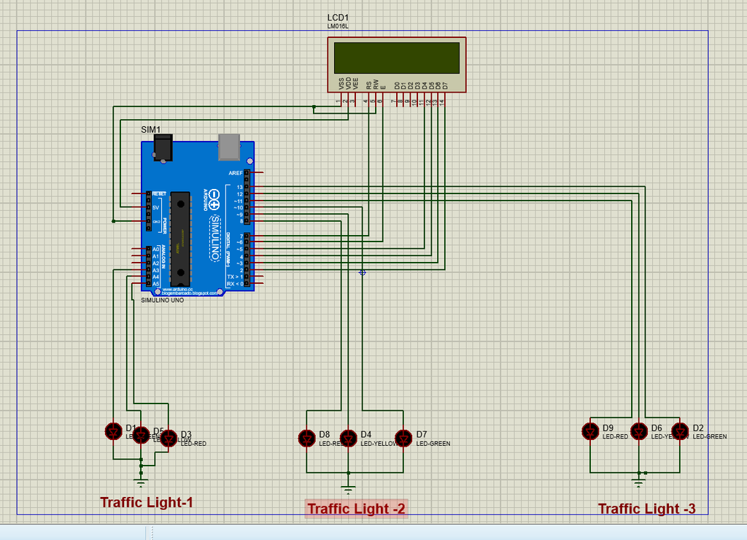Click the LCD VDD pin label
747x540 pixels.
pos(348,83)
